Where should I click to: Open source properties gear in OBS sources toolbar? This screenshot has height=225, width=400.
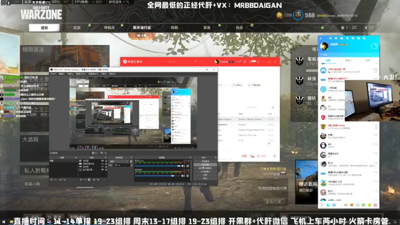[89, 180]
